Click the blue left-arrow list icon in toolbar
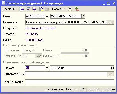 (22, 9)
